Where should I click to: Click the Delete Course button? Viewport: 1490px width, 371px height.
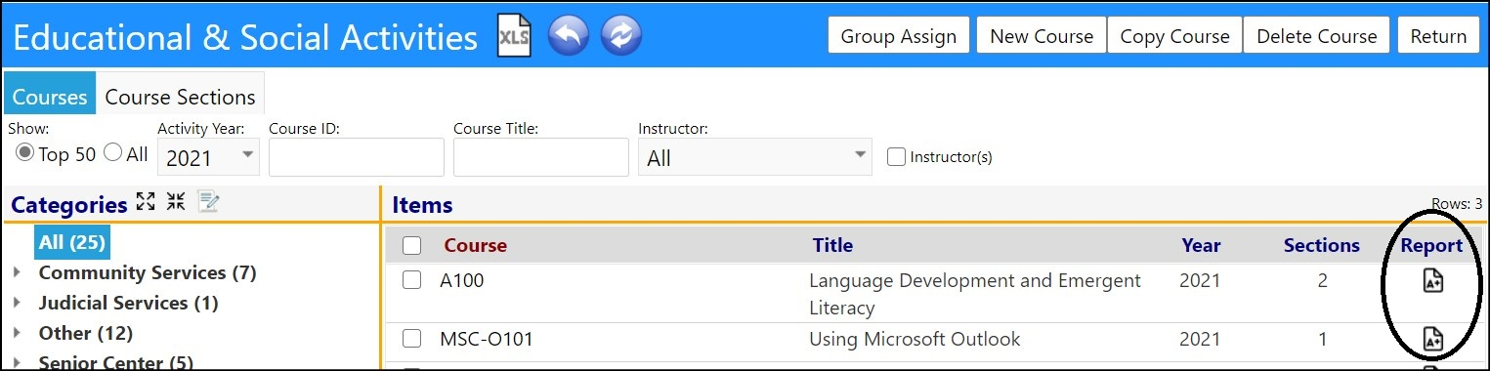coord(1316,36)
